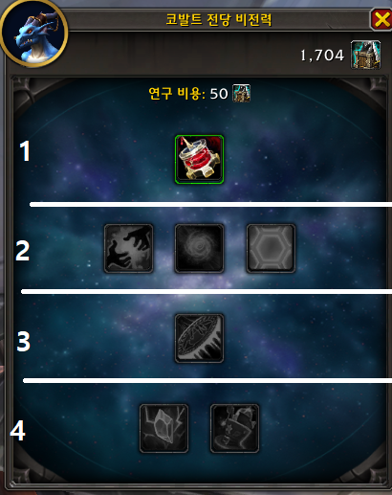The image size is (392, 495).
Task: Pick the crystal shard talent icon
Action: click(163, 428)
